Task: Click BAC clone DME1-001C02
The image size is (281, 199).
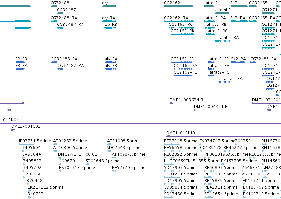Action: (x=26, y=126)
